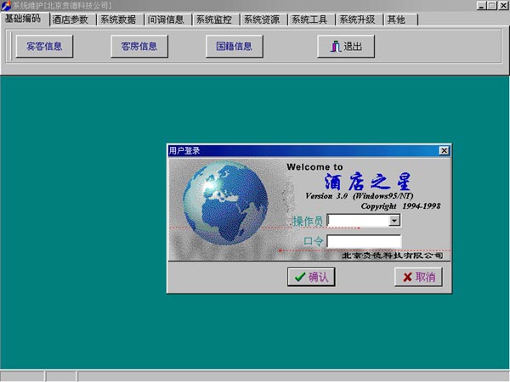Click the app icon in the main title bar
The height and width of the screenshot is (382, 510).
coord(6,6)
